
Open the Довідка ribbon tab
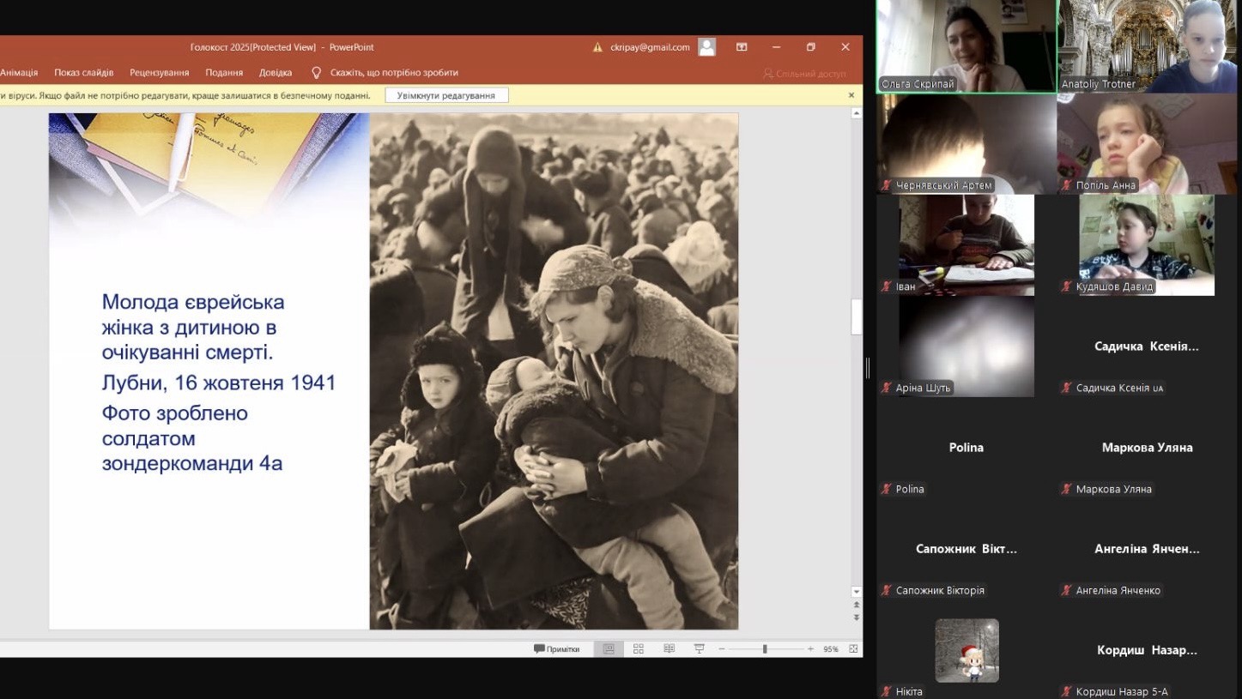pyautogui.click(x=276, y=73)
